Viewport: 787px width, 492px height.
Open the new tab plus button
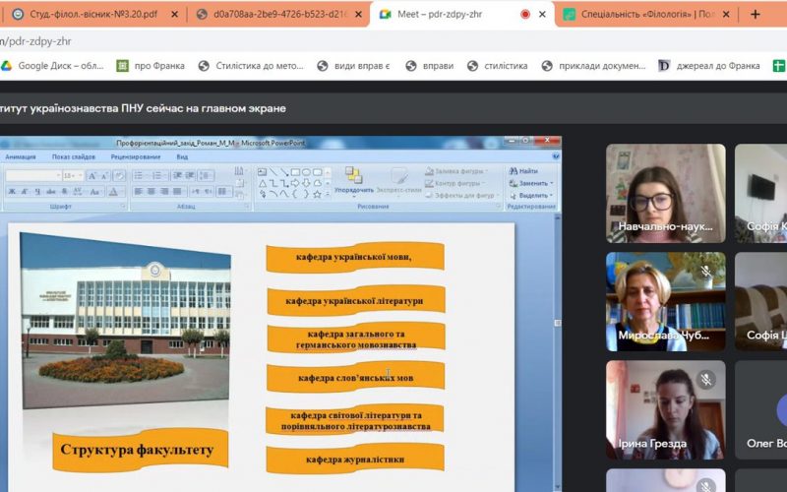click(756, 14)
